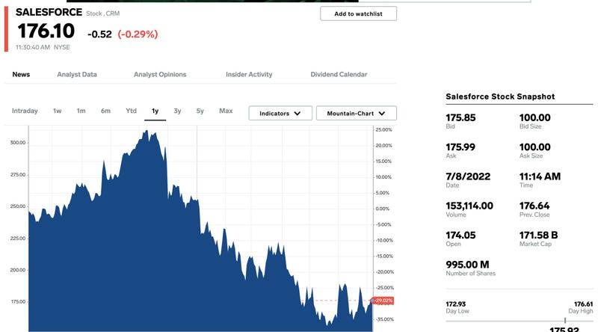Select the 1w chart range
This screenshot has width=598, height=332.
coord(58,111)
